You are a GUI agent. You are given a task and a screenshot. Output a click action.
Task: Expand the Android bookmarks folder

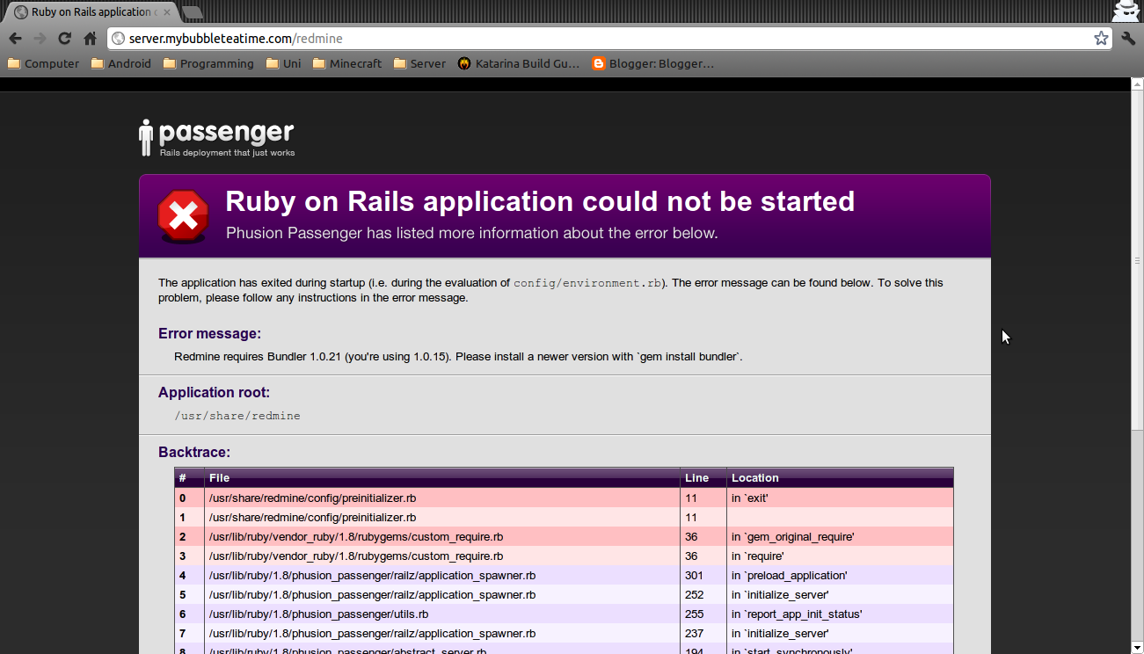121,63
